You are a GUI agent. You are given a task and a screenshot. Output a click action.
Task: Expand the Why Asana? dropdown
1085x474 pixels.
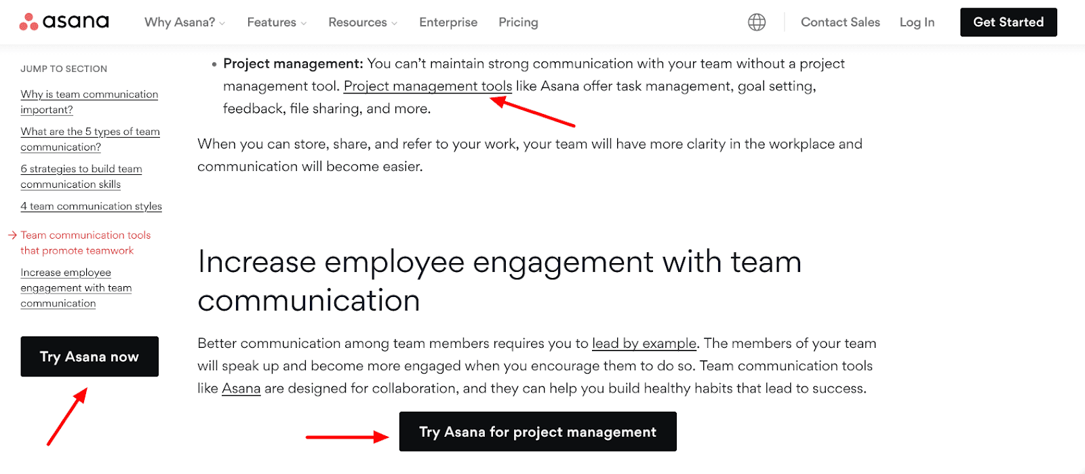click(x=180, y=22)
